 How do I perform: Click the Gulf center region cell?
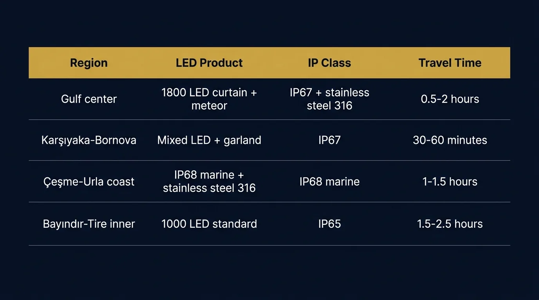pos(89,99)
